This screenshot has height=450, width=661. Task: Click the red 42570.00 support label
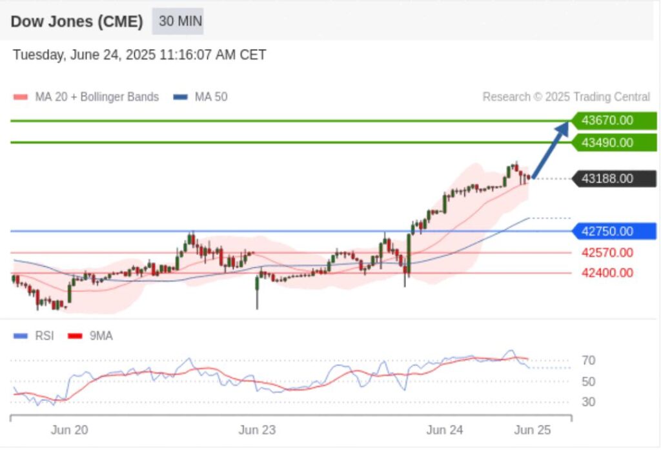pos(607,252)
